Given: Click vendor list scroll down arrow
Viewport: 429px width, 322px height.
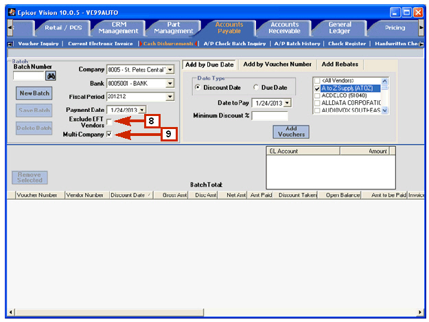Looking at the screenshot, I should click(384, 111).
